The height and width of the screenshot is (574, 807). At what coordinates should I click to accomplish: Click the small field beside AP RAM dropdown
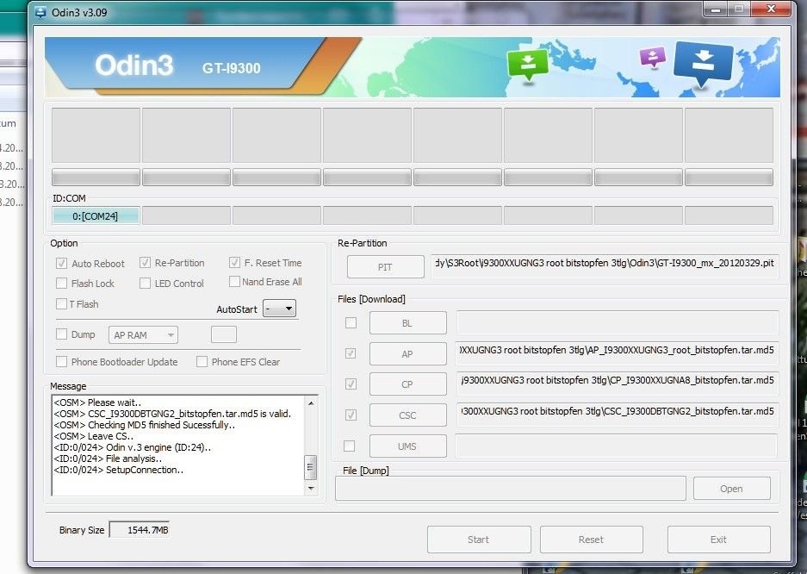(x=224, y=334)
